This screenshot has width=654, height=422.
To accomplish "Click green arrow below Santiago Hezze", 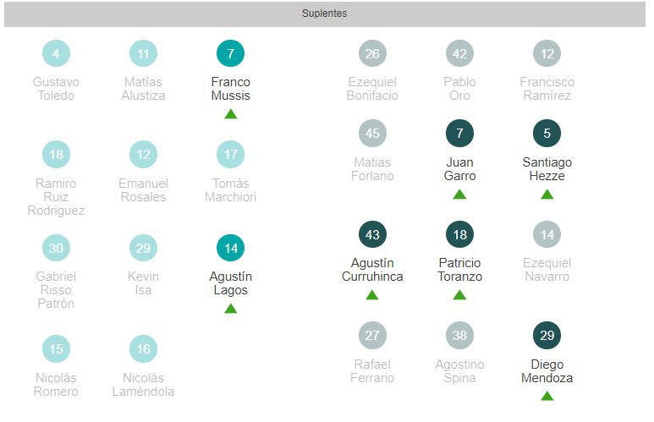I will click(x=547, y=194).
